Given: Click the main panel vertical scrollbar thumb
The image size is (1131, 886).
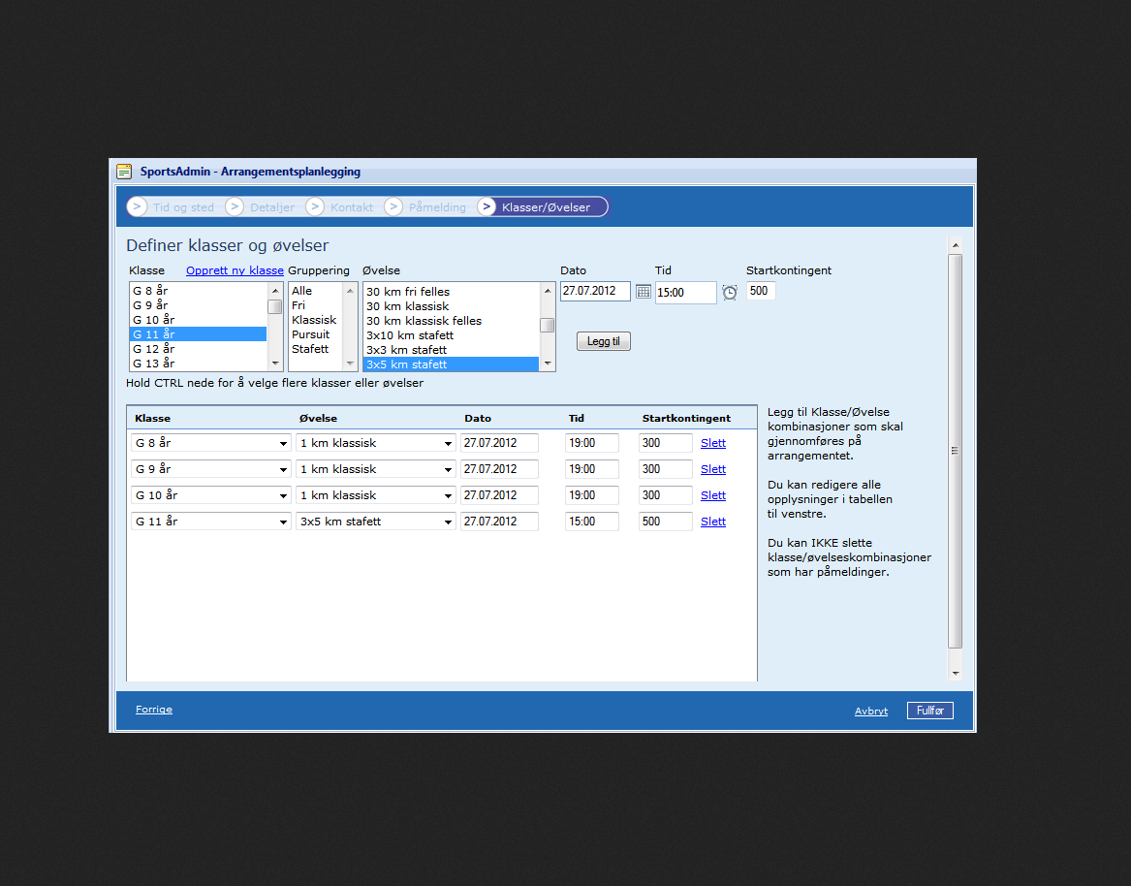Looking at the screenshot, I should [955, 451].
